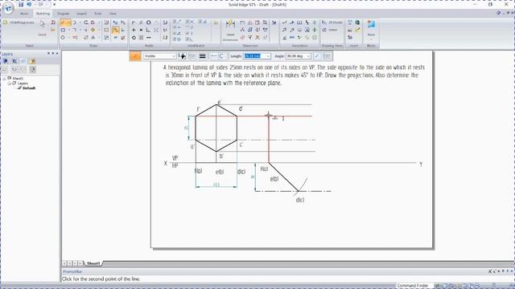Switch to the Diagram ribbon tab
The height and width of the screenshot is (289, 515).
[x=63, y=14]
